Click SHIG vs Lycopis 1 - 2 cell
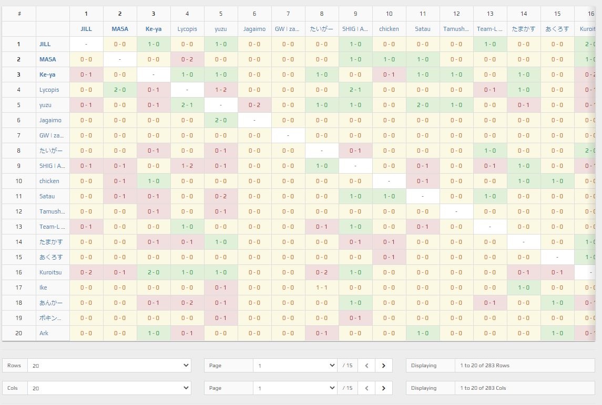This screenshot has height=405, width=602. click(187, 166)
